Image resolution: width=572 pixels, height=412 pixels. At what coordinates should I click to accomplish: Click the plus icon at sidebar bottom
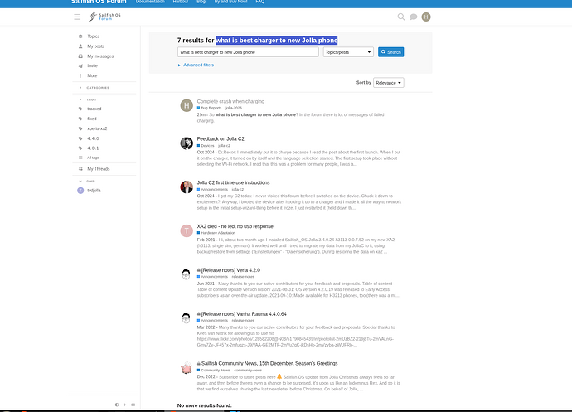(x=124, y=405)
